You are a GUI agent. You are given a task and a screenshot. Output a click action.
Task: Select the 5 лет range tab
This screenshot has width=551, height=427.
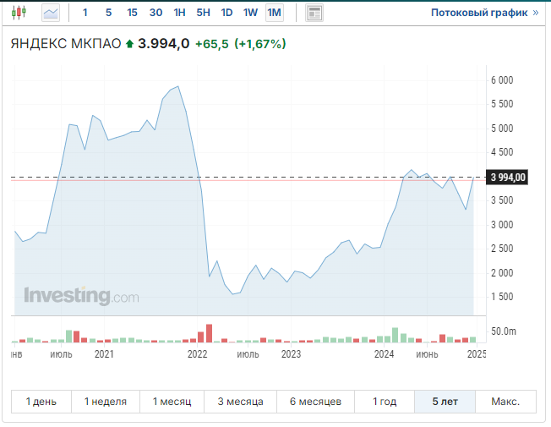click(445, 402)
